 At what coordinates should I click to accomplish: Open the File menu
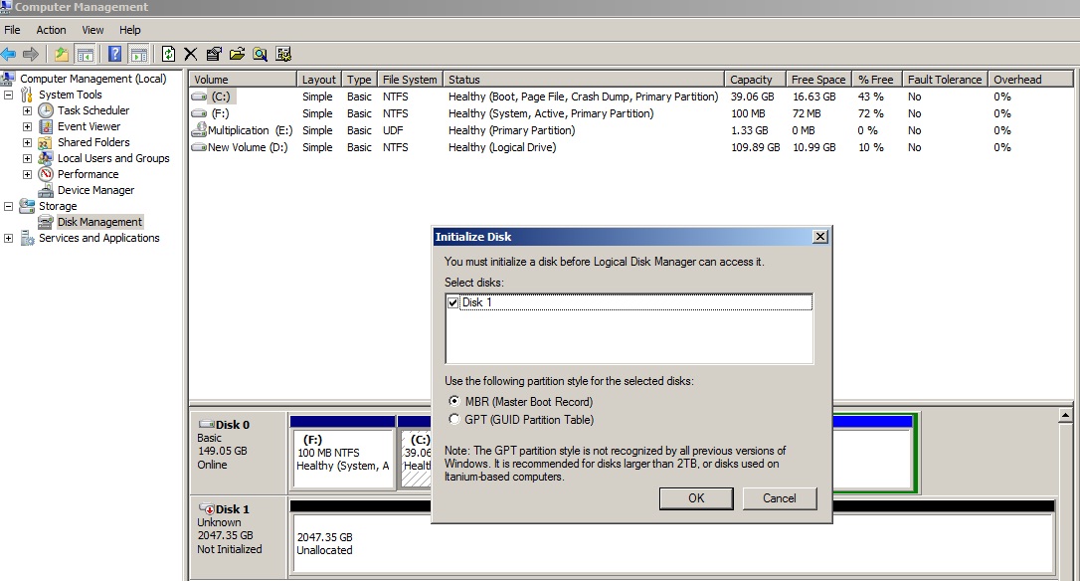point(12,30)
